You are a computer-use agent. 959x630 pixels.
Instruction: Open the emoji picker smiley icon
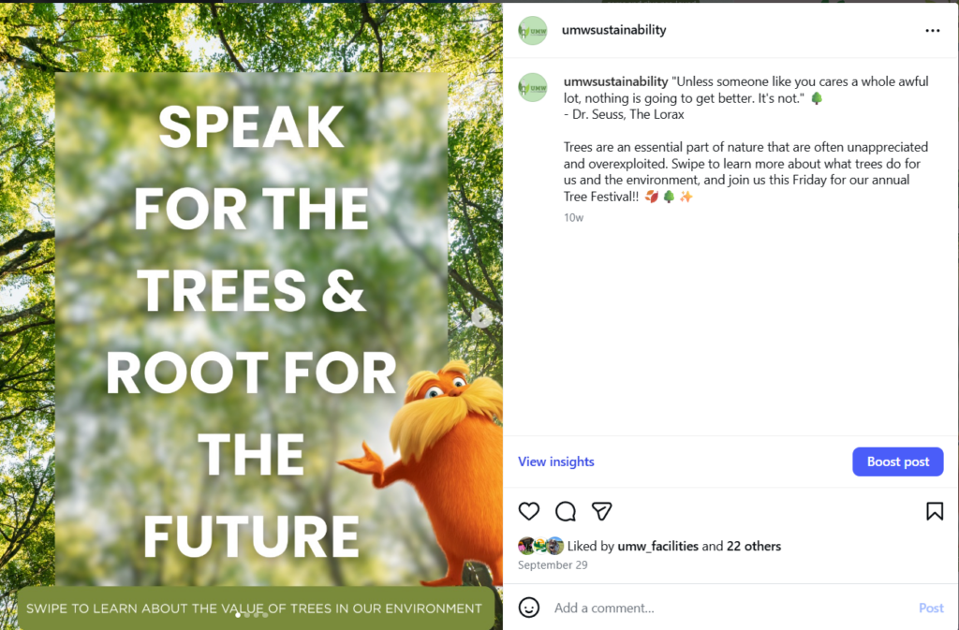pyautogui.click(x=529, y=608)
